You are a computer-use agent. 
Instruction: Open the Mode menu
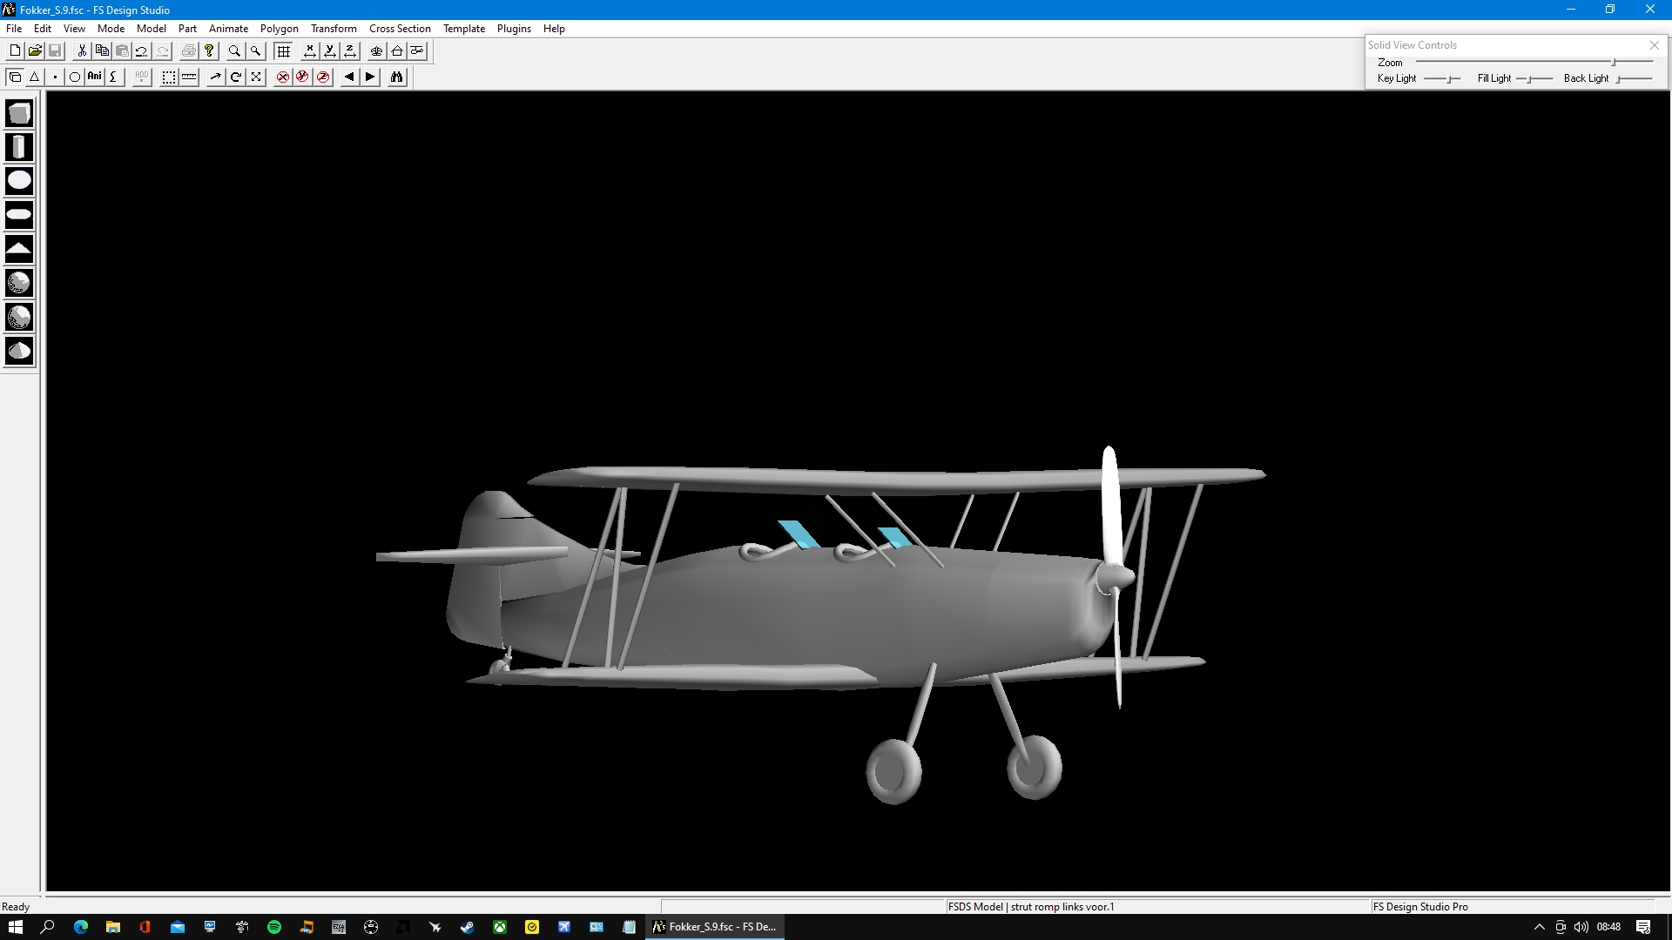111,29
